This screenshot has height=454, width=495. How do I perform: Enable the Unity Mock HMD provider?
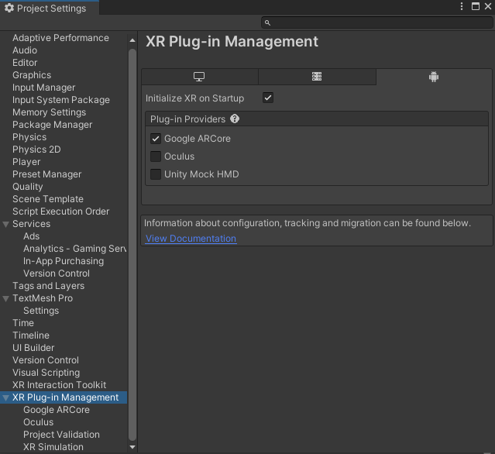point(156,174)
